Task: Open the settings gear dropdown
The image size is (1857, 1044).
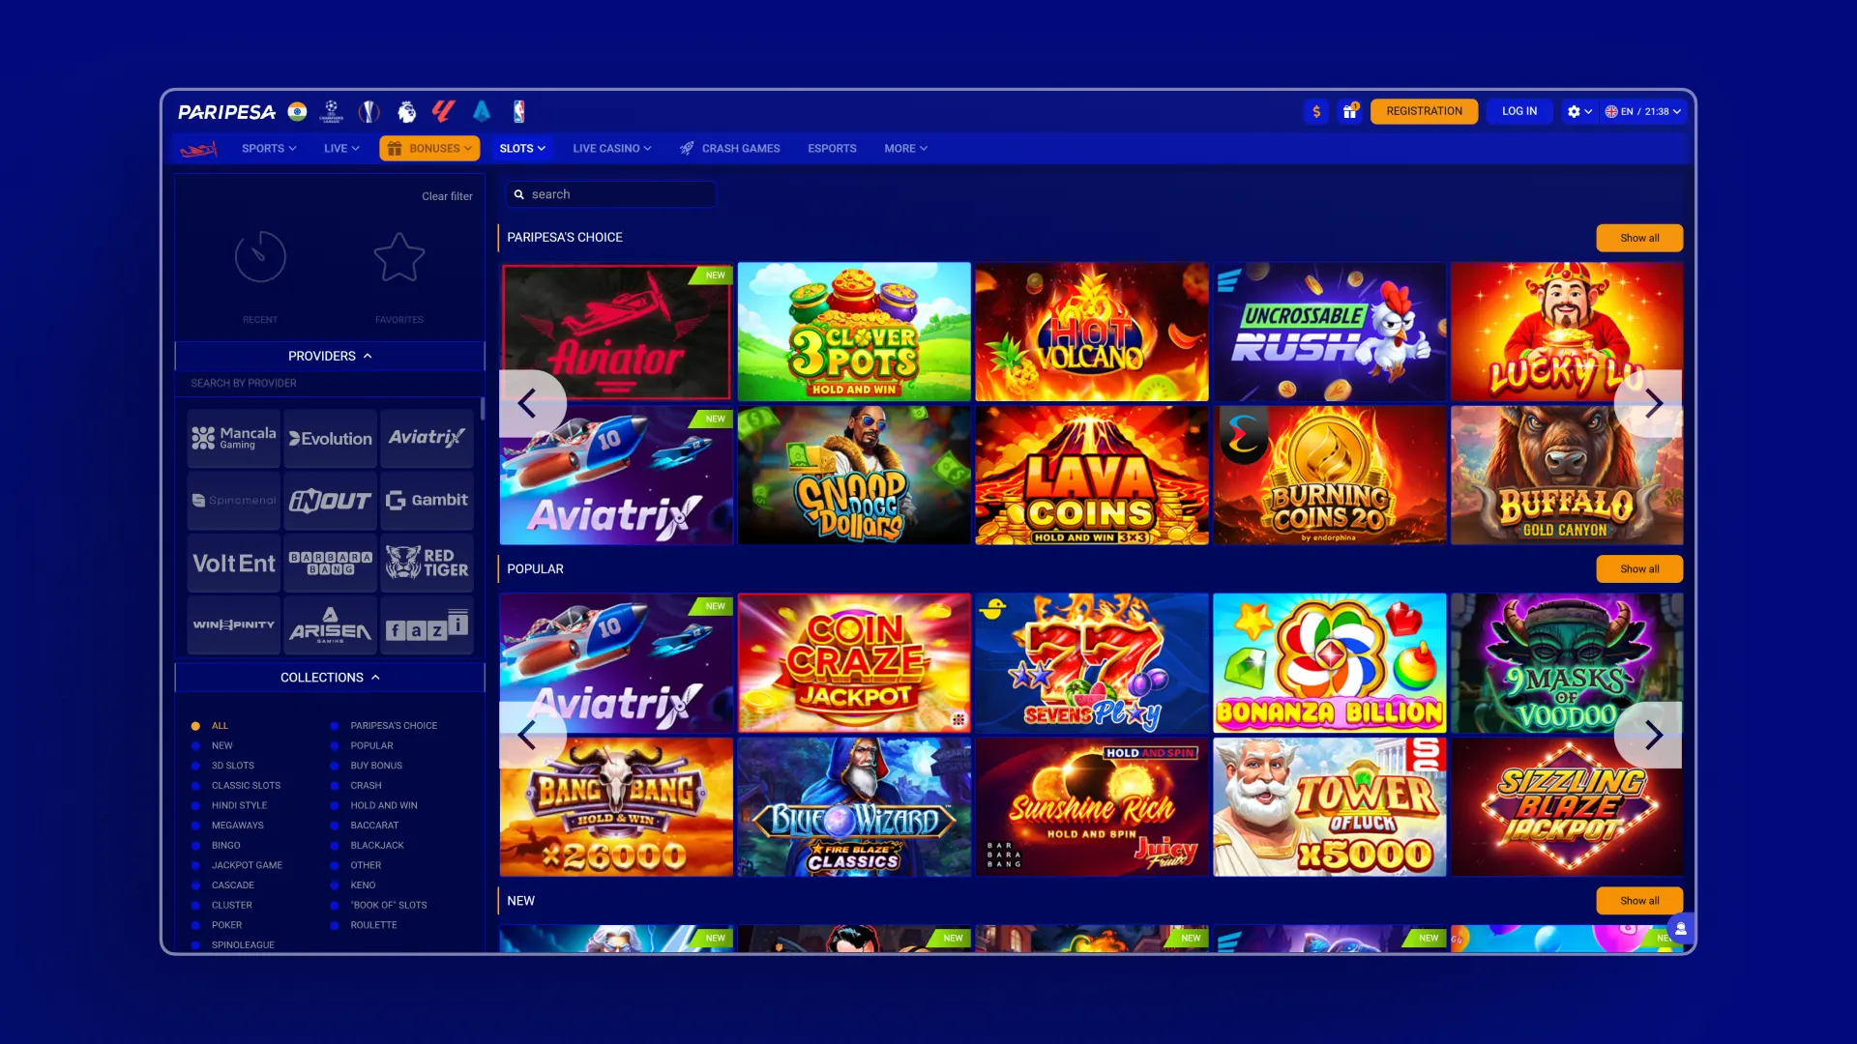Action: tap(1578, 111)
